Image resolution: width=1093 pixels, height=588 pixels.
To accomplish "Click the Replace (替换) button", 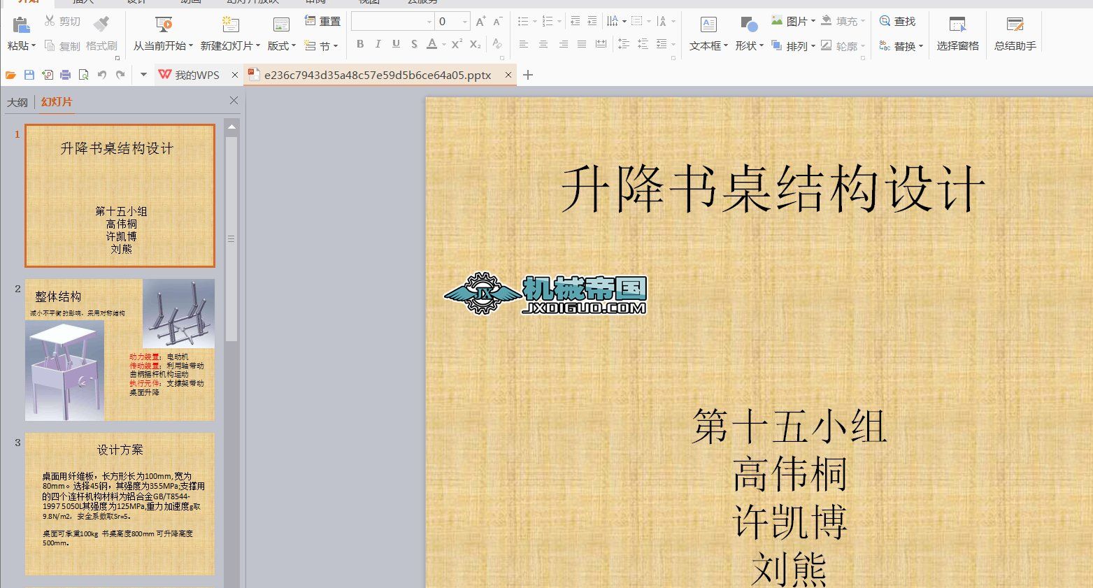I will coord(901,46).
